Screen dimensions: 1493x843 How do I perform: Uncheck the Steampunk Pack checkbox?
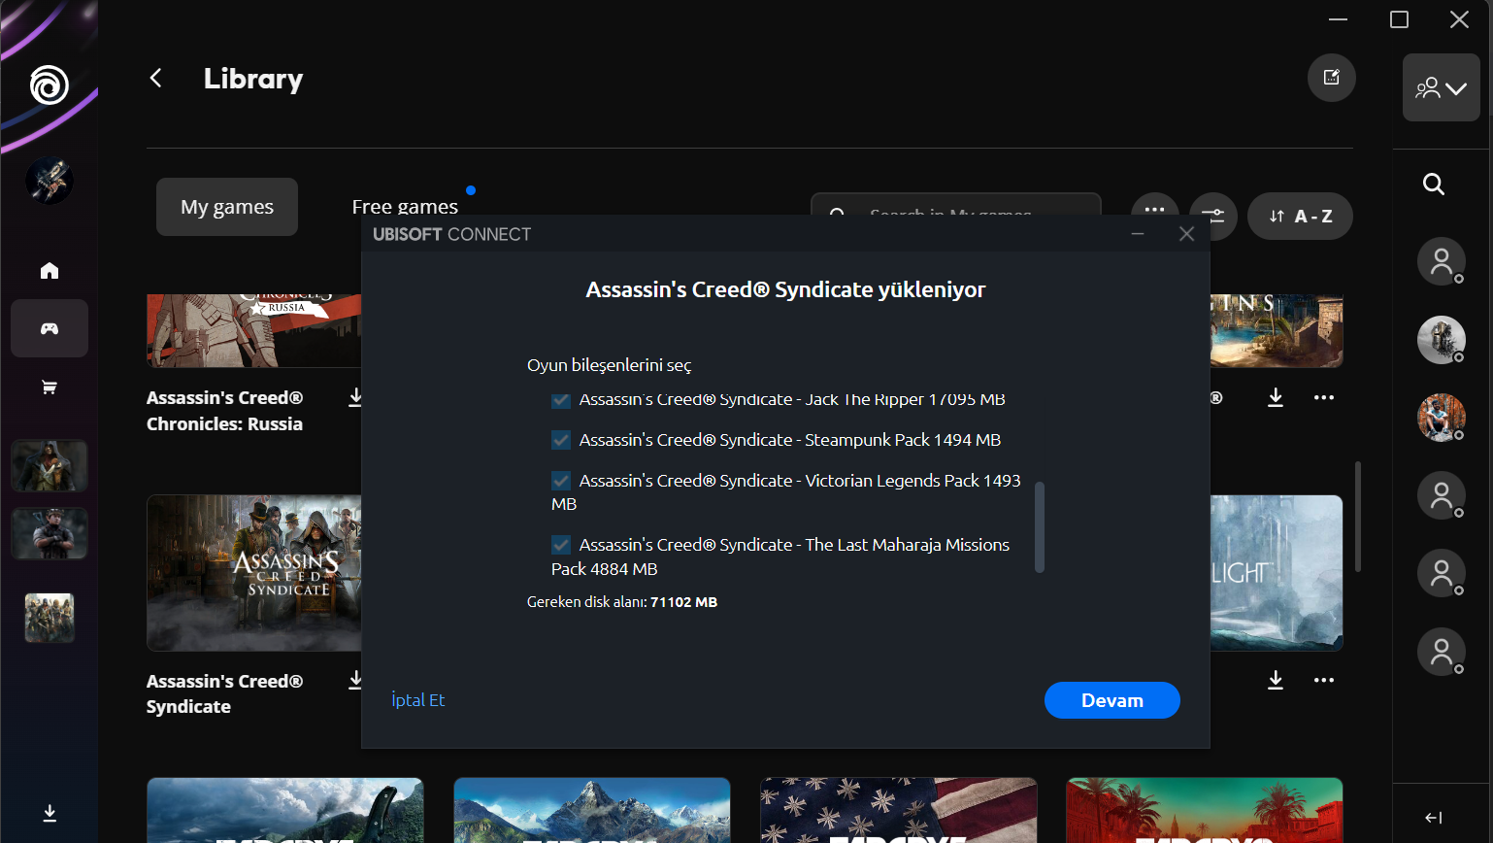click(561, 440)
